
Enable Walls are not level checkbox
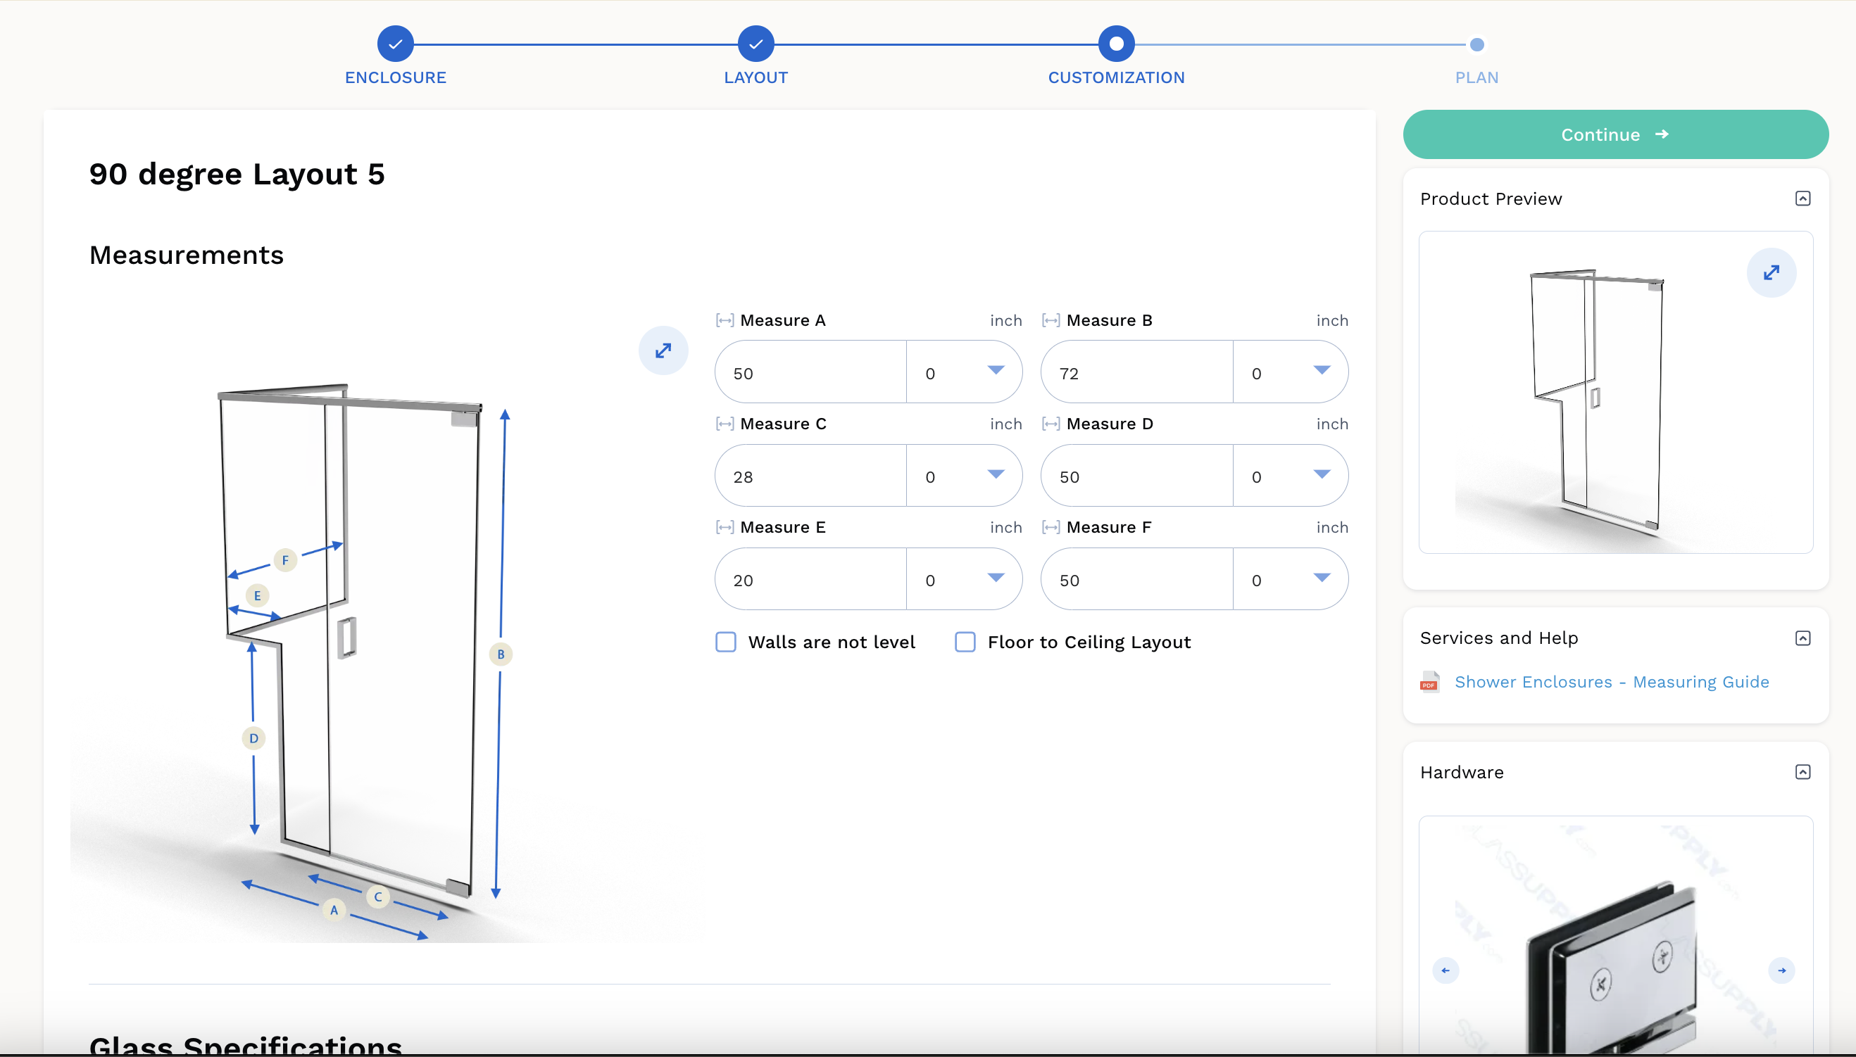725,642
